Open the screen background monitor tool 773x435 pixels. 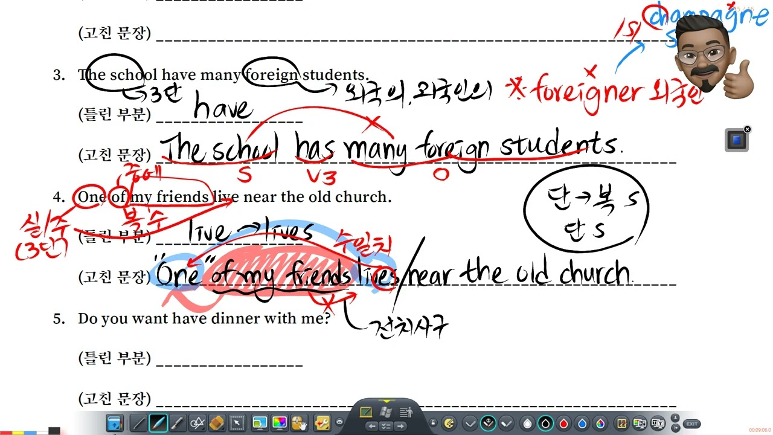coord(260,423)
